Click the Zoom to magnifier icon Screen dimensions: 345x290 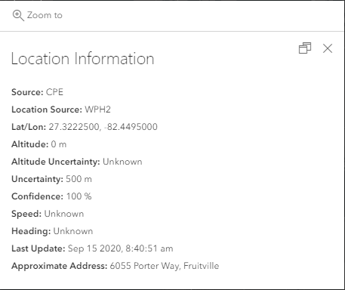pyautogui.click(x=18, y=16)
